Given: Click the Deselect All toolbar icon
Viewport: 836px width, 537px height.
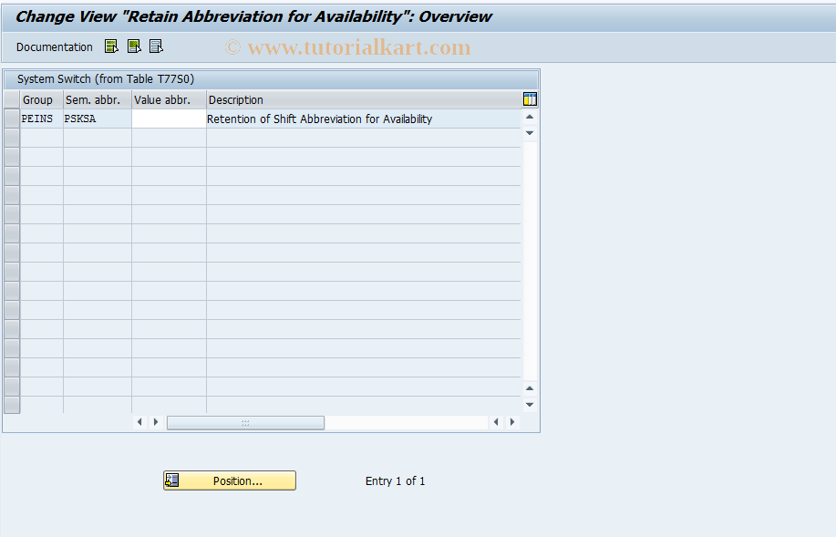Looking at the screenshot, I should [x=156, y=46].
